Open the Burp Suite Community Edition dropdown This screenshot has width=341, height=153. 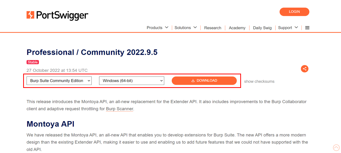coord(59,81)
